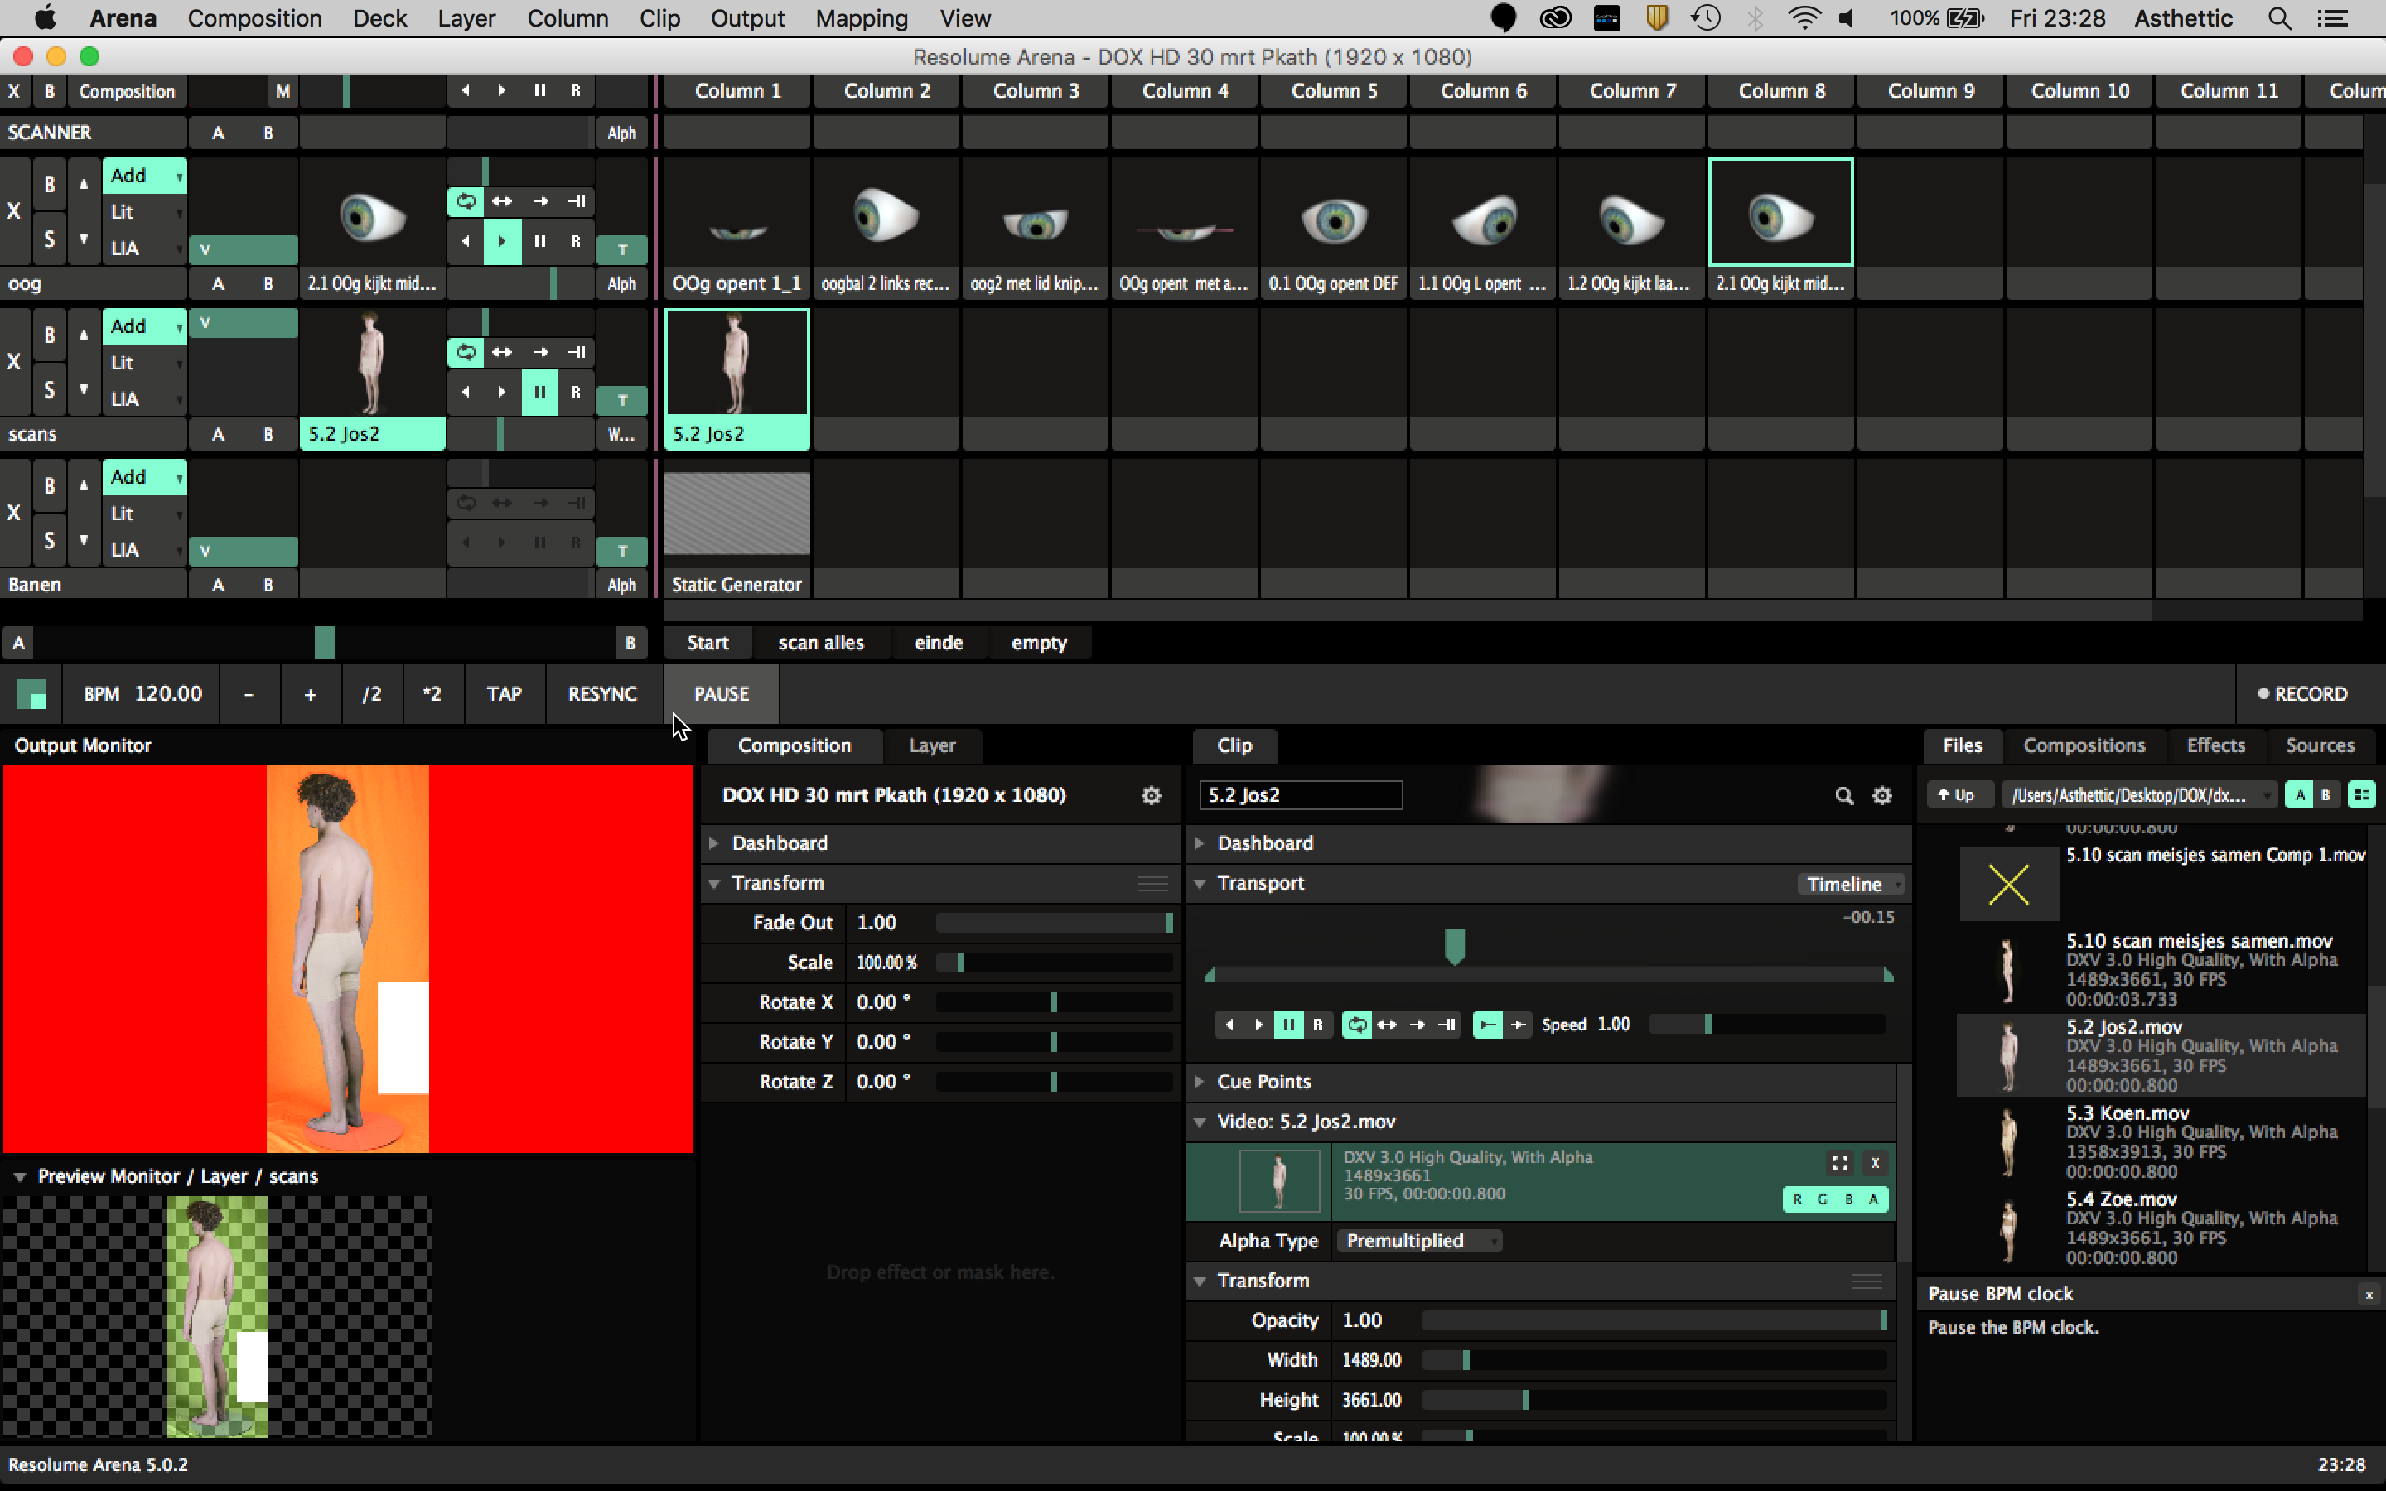This screenshot has height=1491, width=2386.
Task: Click the RESYNC button
Action: point(601,693)
